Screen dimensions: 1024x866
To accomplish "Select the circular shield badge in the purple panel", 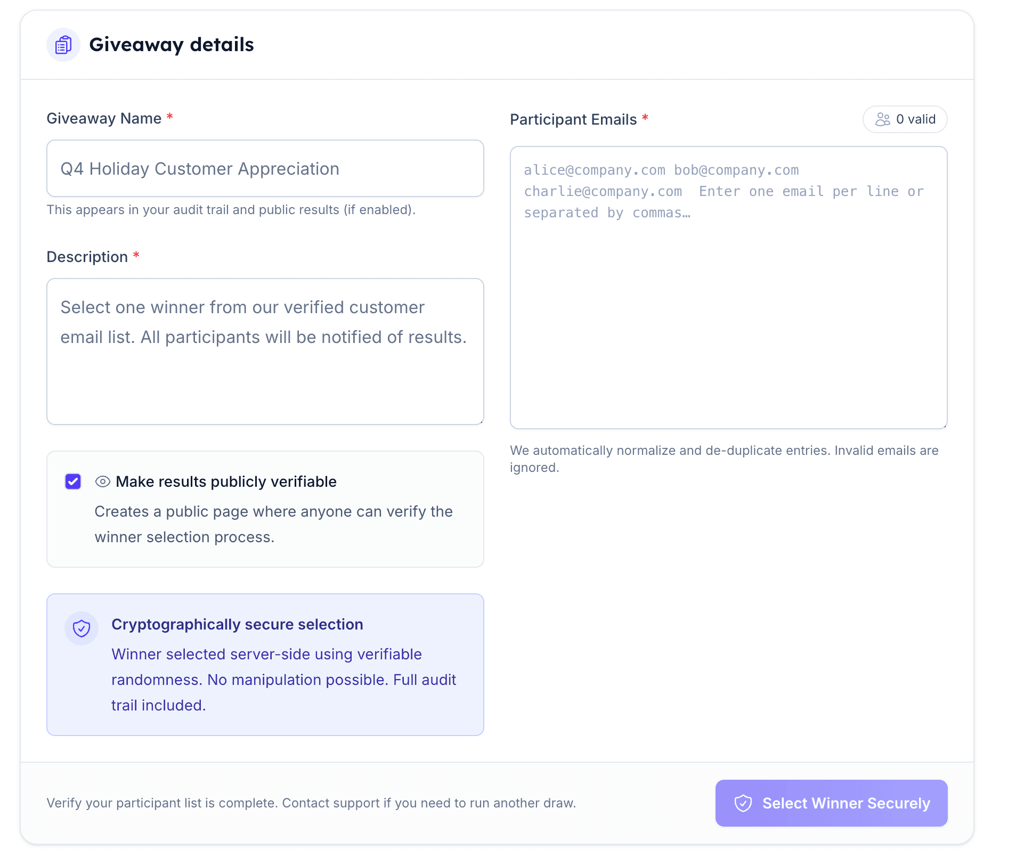I will [81, 628].
